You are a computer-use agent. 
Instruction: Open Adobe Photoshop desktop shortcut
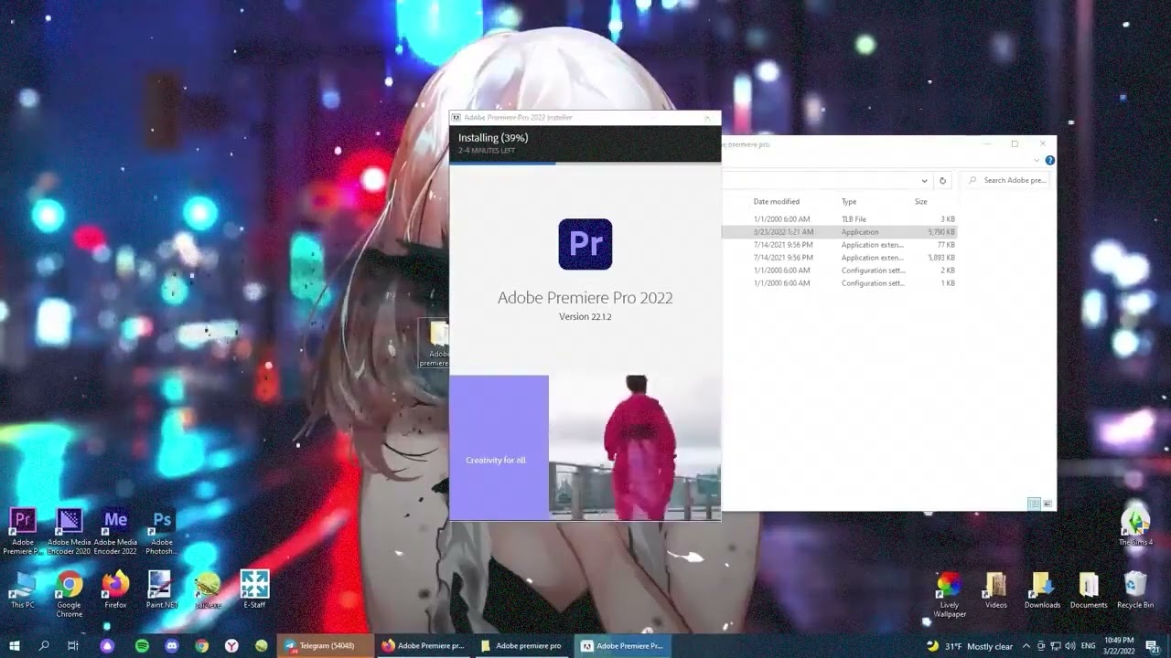[x=162, y=531]
